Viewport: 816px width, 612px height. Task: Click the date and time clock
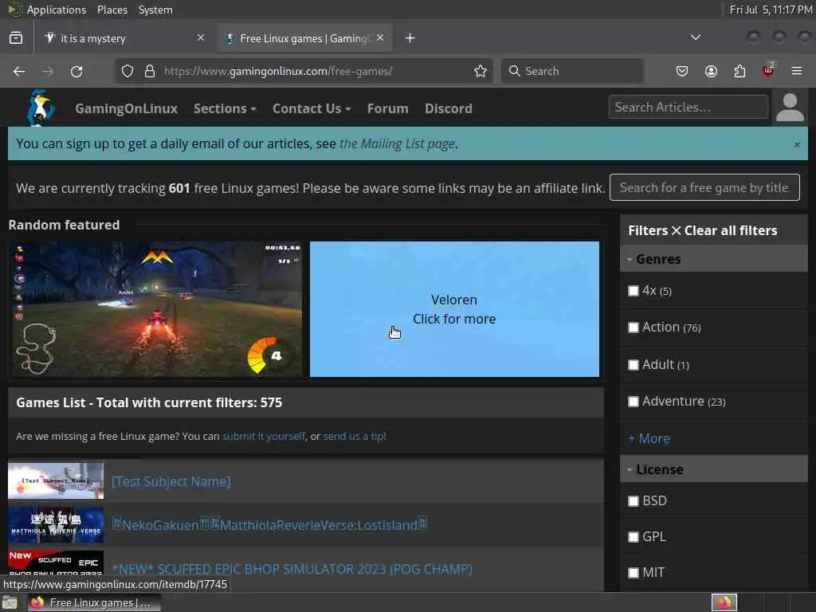[x=771, y=10]
